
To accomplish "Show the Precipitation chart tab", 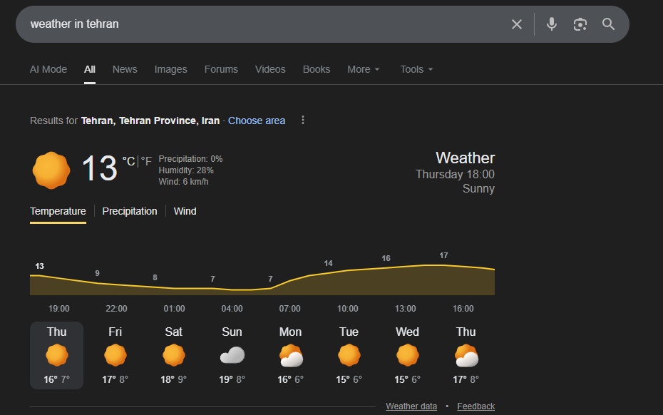I will click(130, 211).
